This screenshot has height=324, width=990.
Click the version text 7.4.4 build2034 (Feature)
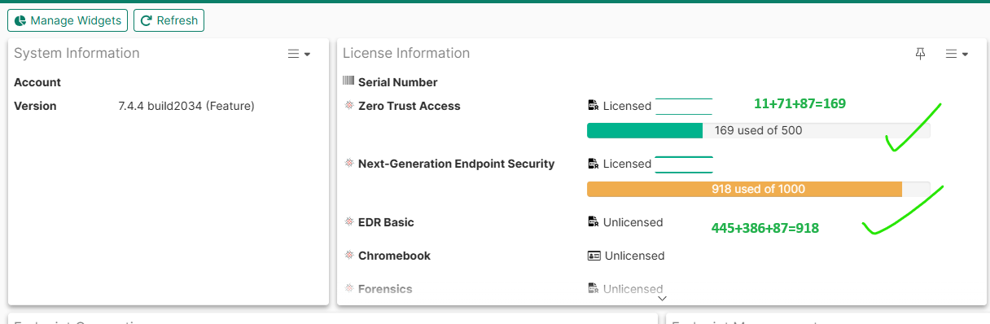coord(186,106)
